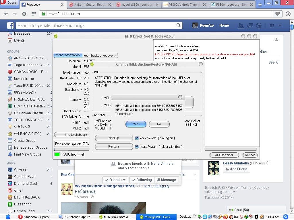Screen dimensions: 294x220
Task: Click the Facebook search magnifier icon
Action: point(179,25)
